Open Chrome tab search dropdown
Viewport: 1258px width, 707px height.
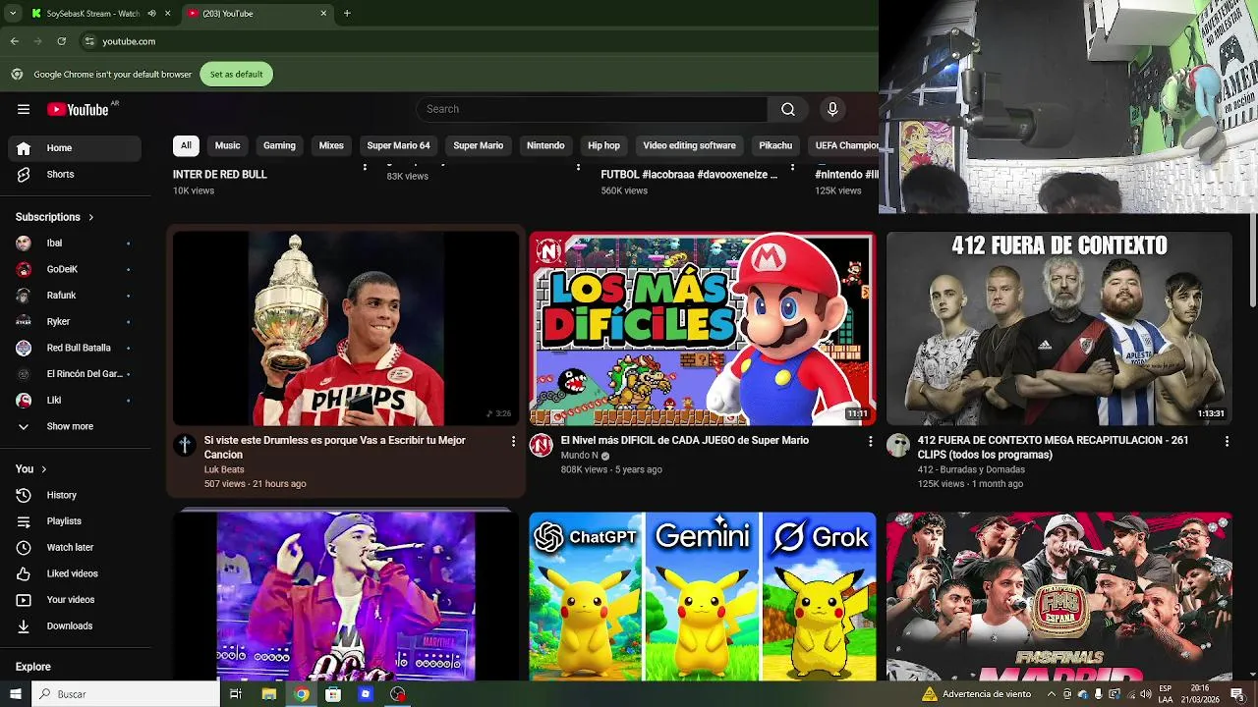click(13, 14)
